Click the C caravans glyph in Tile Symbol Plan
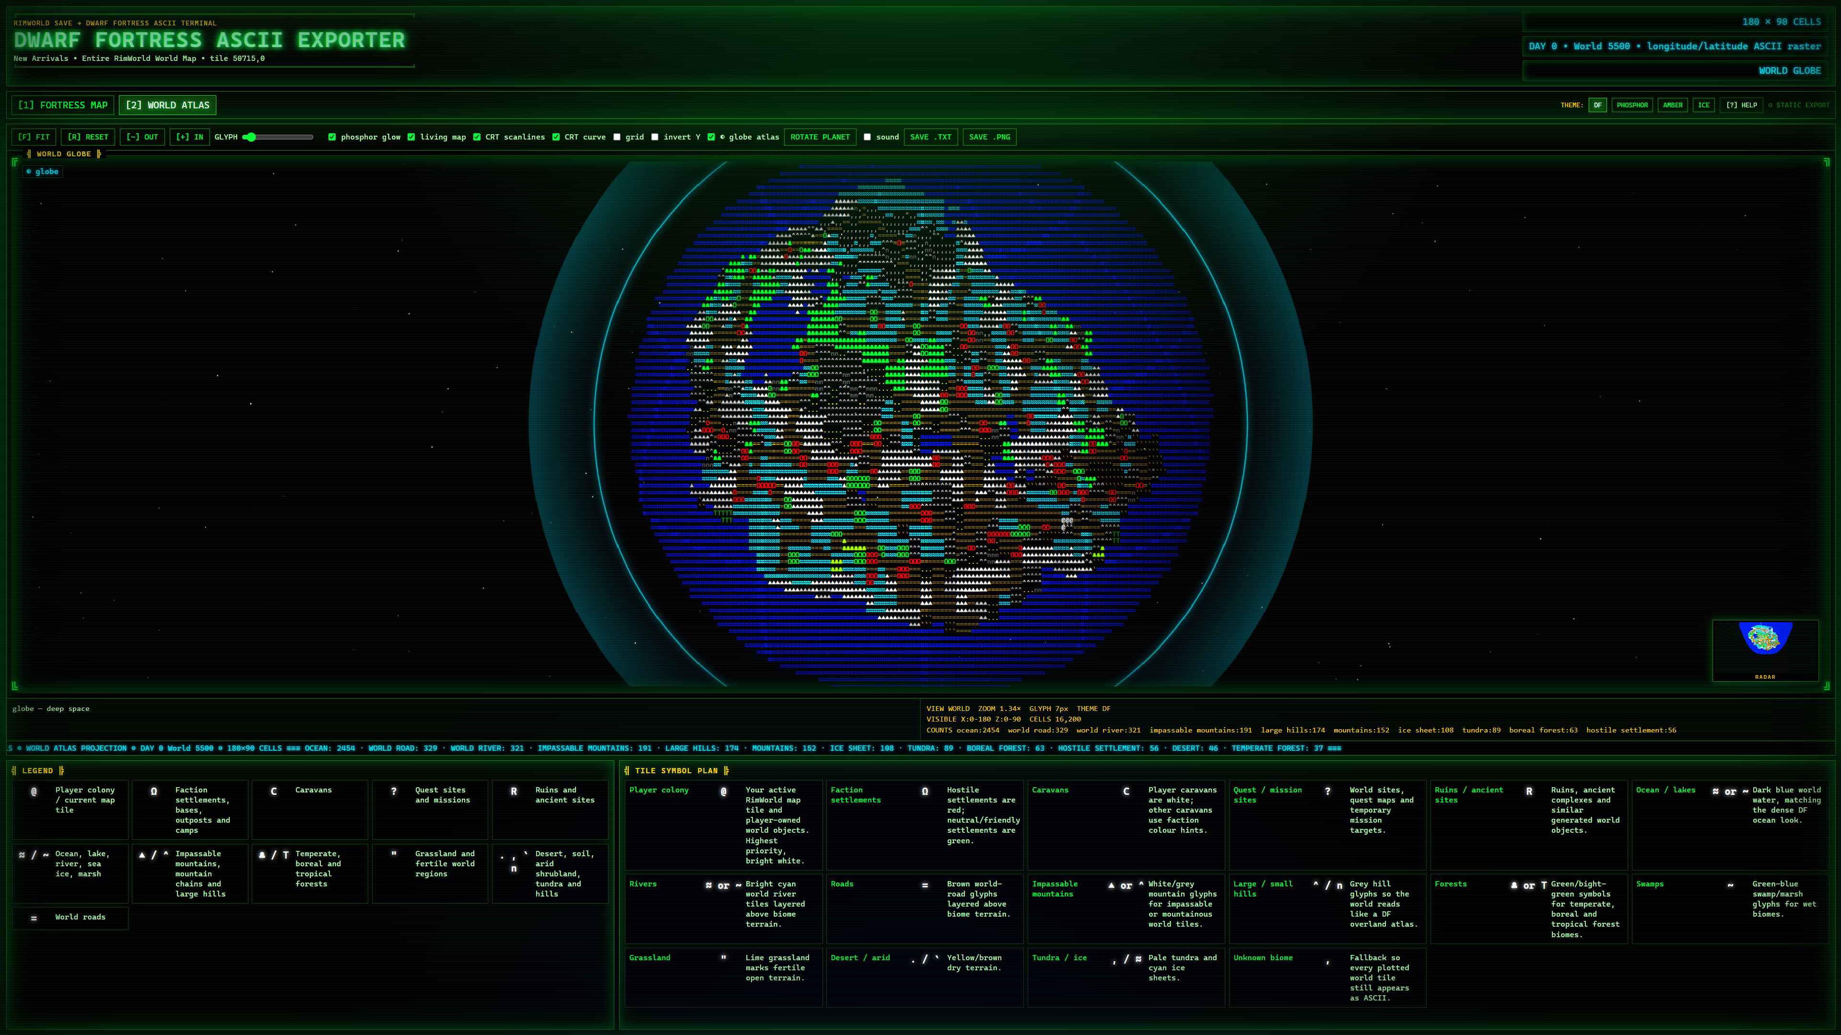 1126,791
